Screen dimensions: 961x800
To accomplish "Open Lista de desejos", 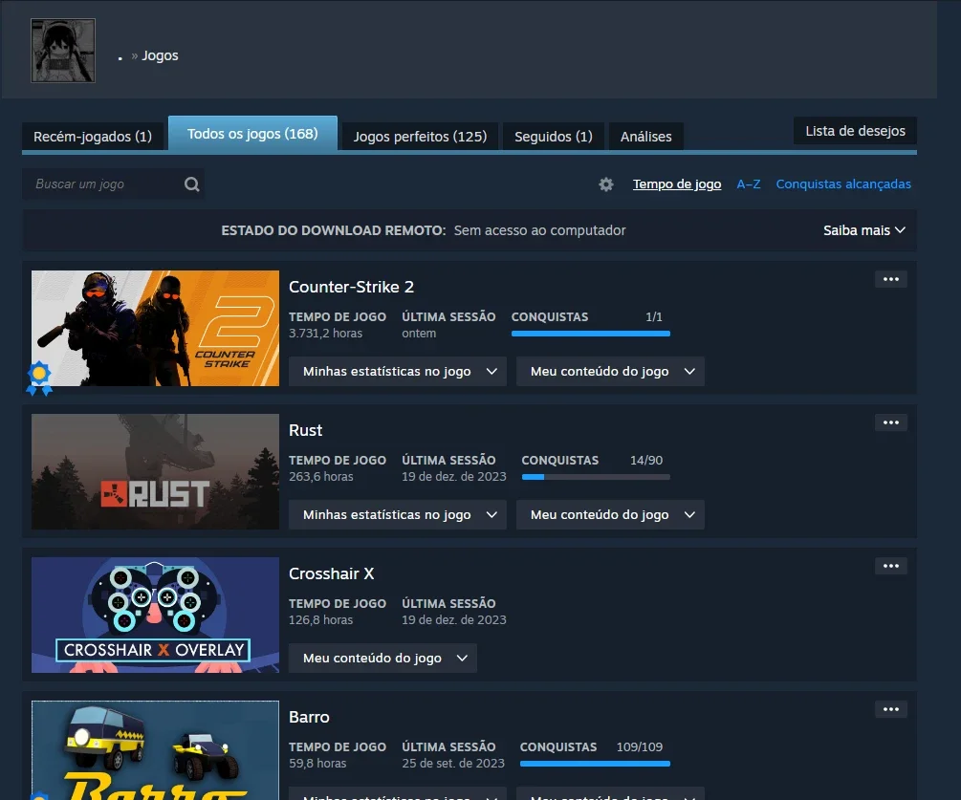I will tap(855, 131).
